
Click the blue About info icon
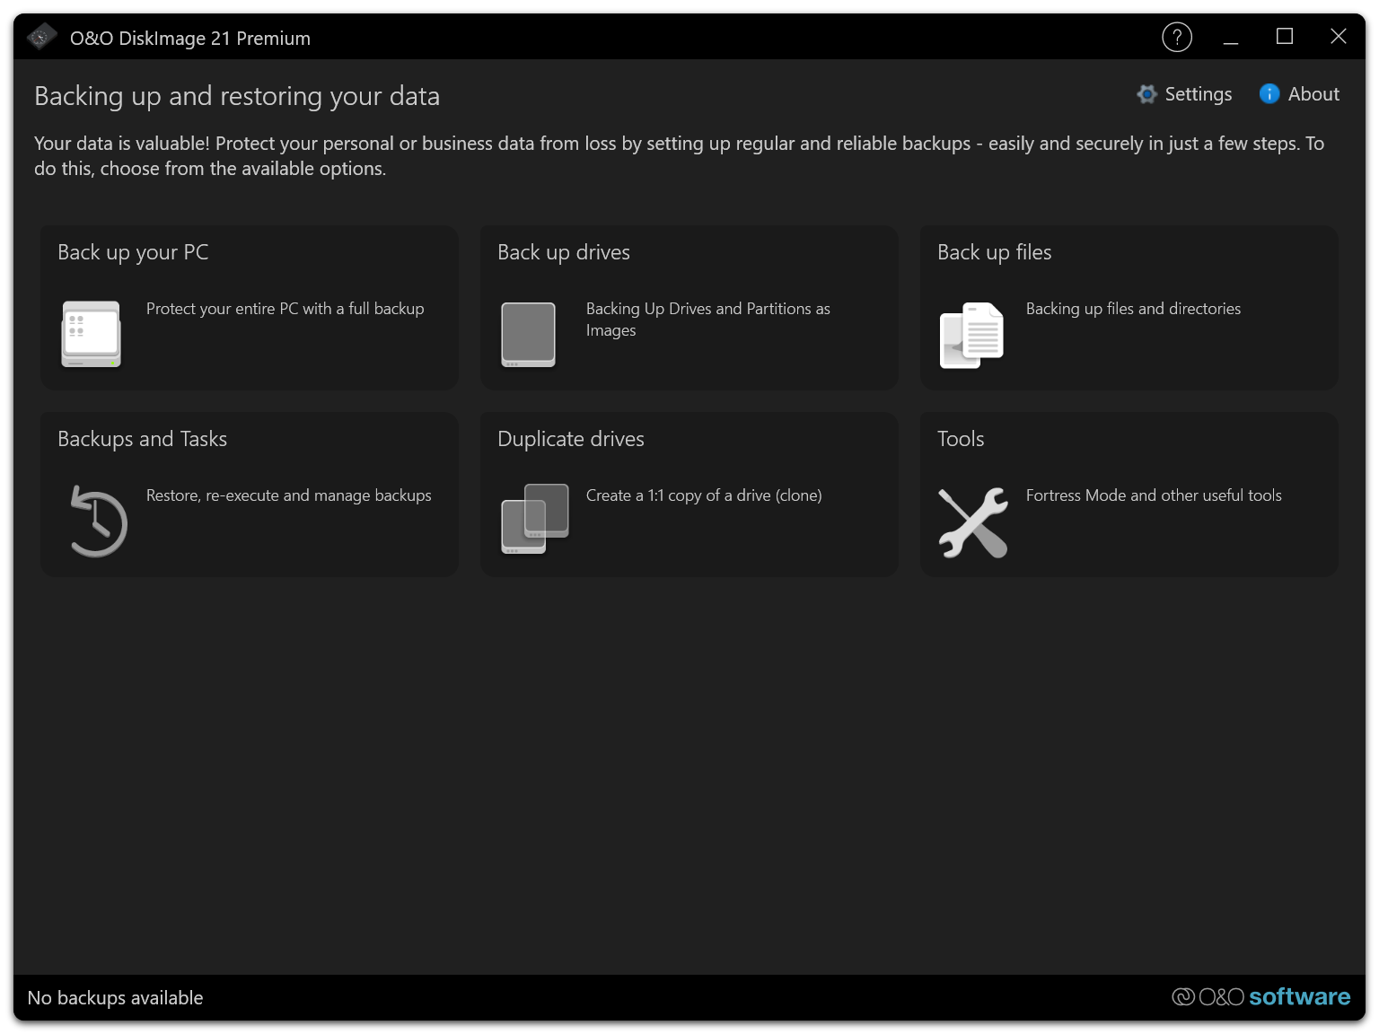(x=1269, y=94)
